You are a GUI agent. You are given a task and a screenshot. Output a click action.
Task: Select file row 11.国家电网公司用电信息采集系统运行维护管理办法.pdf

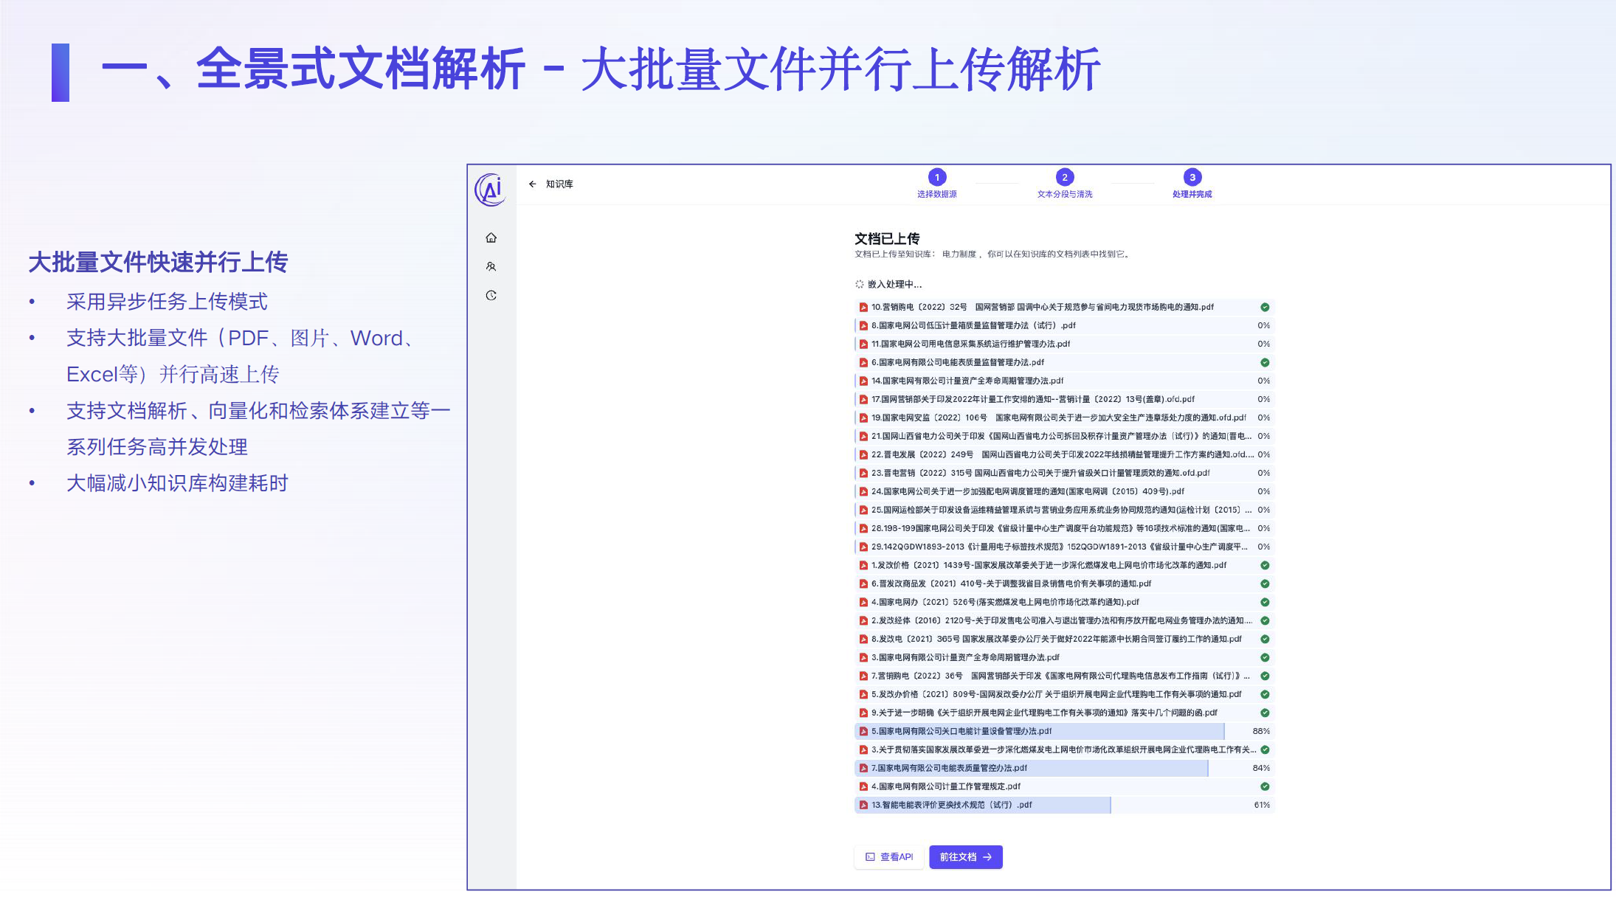tap(970, 344)
